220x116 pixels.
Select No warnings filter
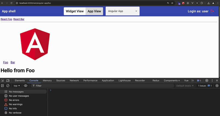[23, 104]
